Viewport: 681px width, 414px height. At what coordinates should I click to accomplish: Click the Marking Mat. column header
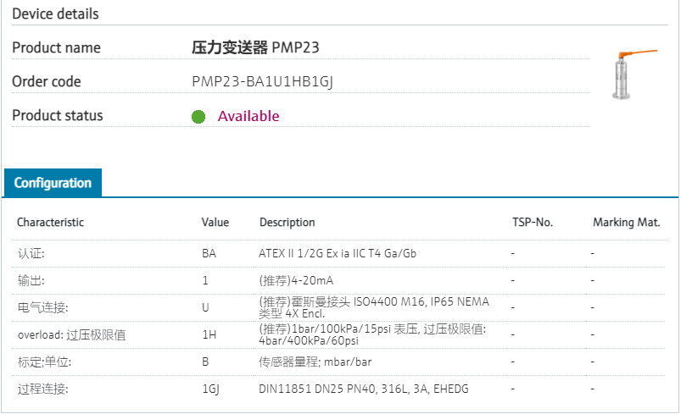coord(626,222)
